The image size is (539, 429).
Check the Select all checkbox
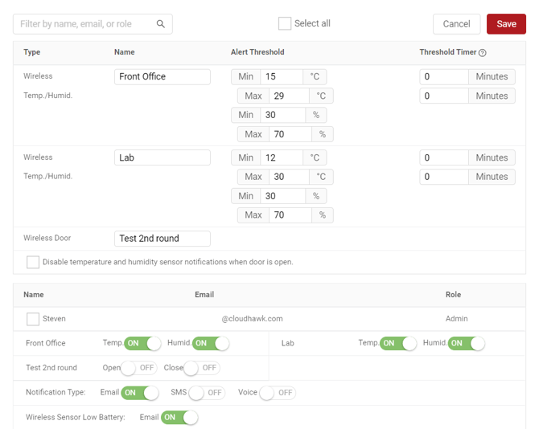point(285,24)
